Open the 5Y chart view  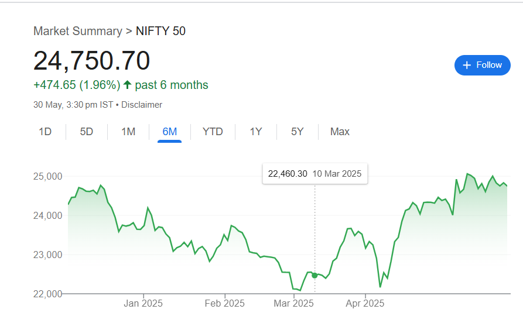pos(298,132)
